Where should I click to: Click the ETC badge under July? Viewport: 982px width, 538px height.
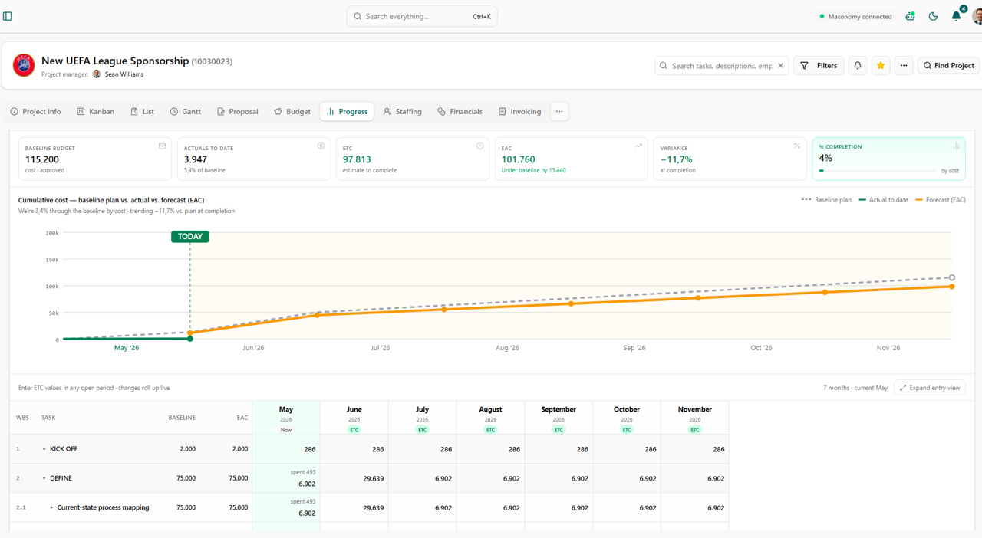coord(422,430)
